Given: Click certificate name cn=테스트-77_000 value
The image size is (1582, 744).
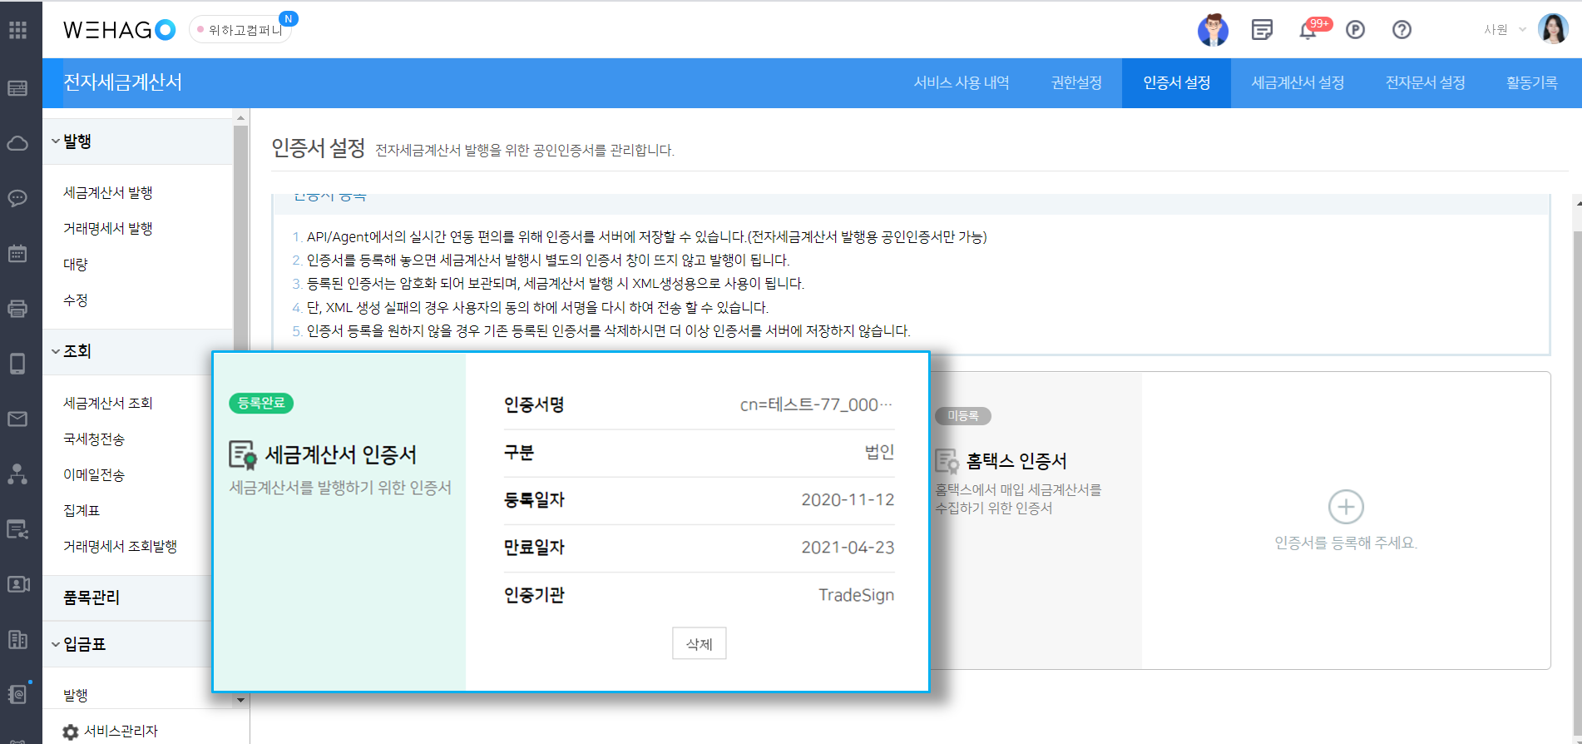Looking at the screenshot, I should click(x=816, y=404).
